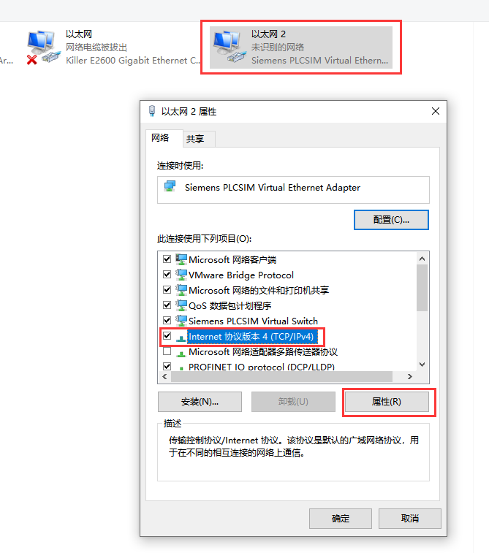This screenshot has height=553, width=489.
Task: Click the QoS 数据包计划程序 item icon
Action: click(x=181, y=305)
